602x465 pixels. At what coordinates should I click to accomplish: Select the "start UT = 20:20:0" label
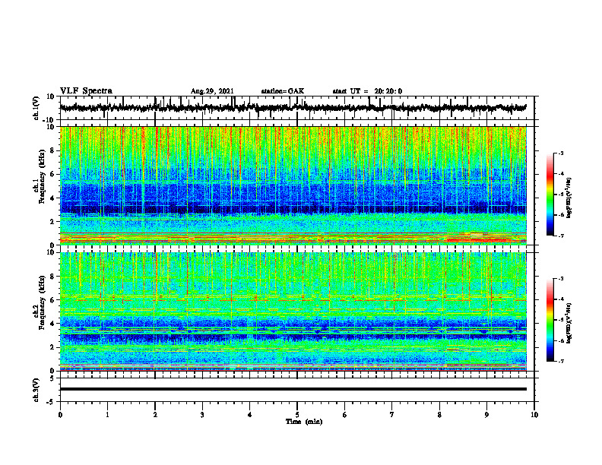(x=367, y=91)
